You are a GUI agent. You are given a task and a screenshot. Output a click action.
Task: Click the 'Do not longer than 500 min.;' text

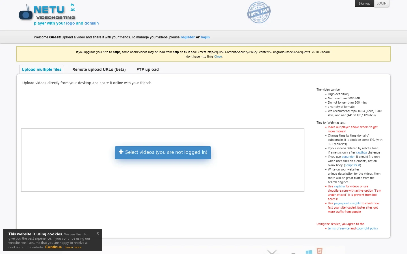click(x=347, y=102)
